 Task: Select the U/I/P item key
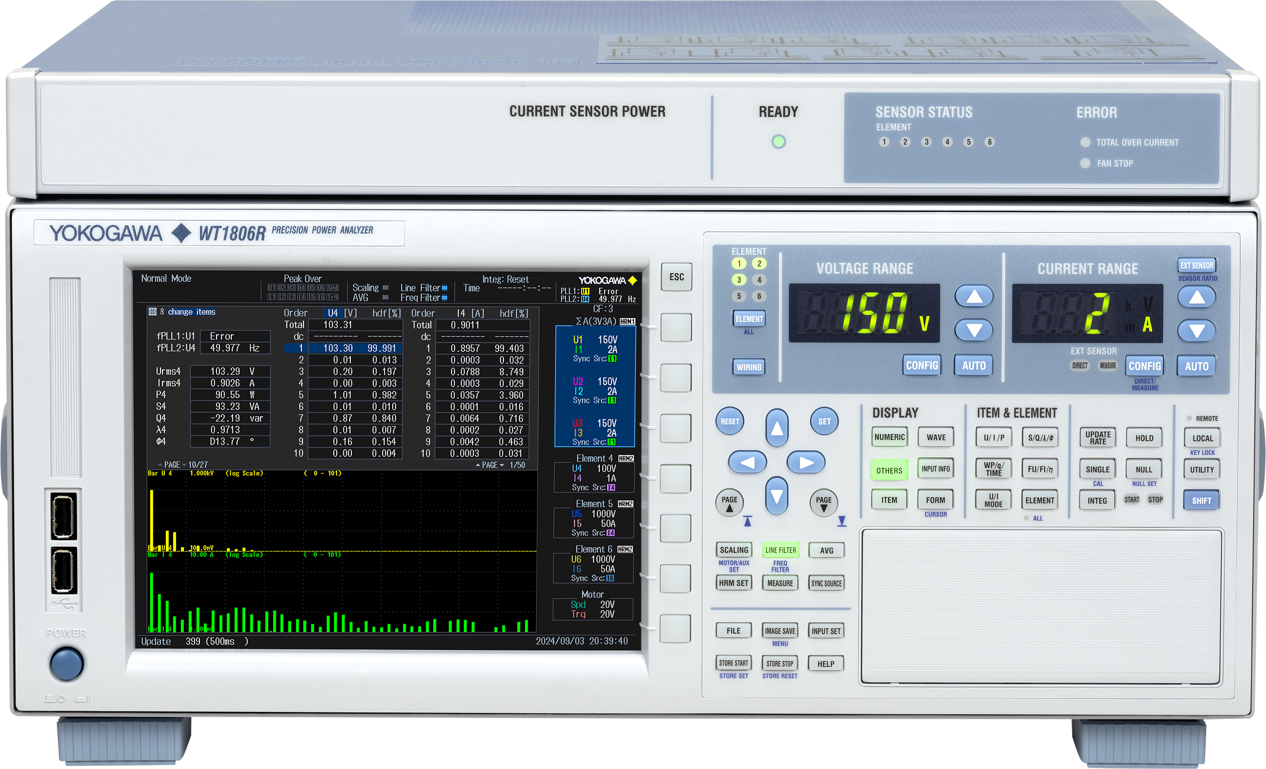point(994,438)
